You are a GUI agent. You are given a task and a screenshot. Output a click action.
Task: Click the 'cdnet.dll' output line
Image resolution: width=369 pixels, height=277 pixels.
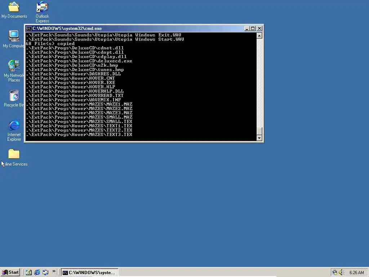coord(75,48)
